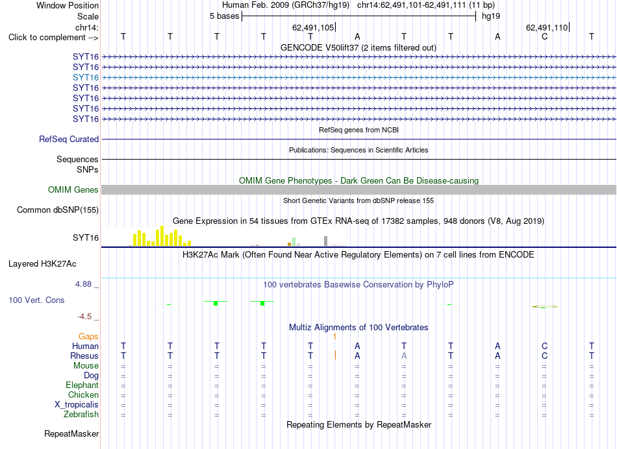Viewport: 617px width, 449px height.
Task: Click the orange insertion bar in the Rhesus row
Action: pyautogui.click(x=335, y=355)
